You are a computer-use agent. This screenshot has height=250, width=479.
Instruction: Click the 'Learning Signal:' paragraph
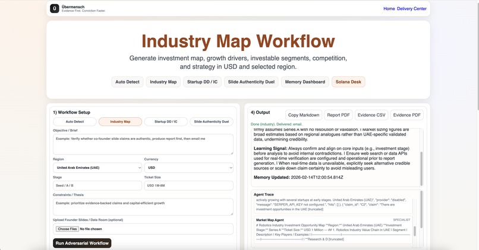point(332,158)
